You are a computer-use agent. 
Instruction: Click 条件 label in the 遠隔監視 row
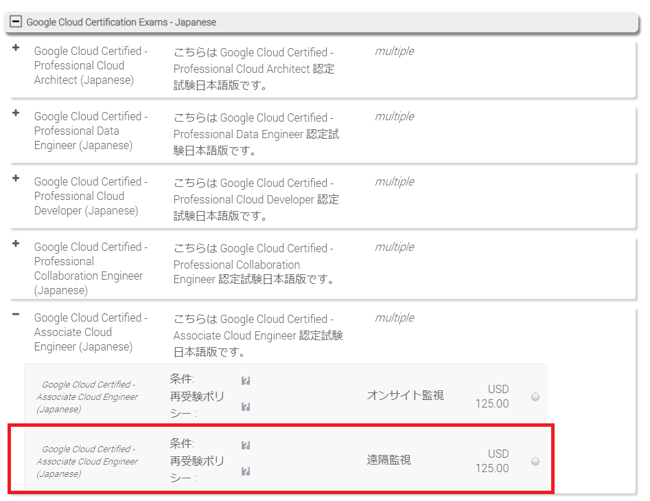[x=182, y=443]
